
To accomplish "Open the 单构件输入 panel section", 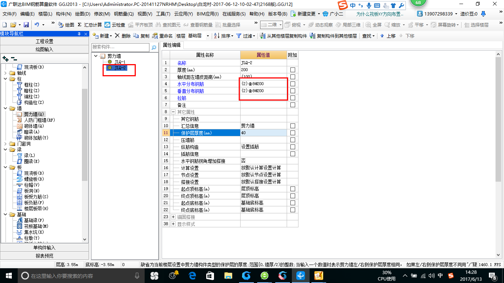I will click(44, 248).
